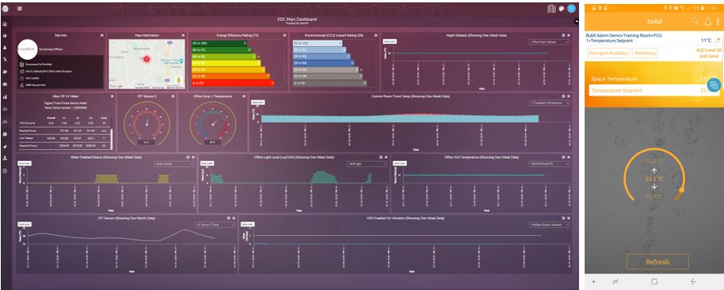The image size is (724, 290).
Task: Open settings icon on VSD Enabled Vs Vibration chart
Action: (x=563, y=218)
